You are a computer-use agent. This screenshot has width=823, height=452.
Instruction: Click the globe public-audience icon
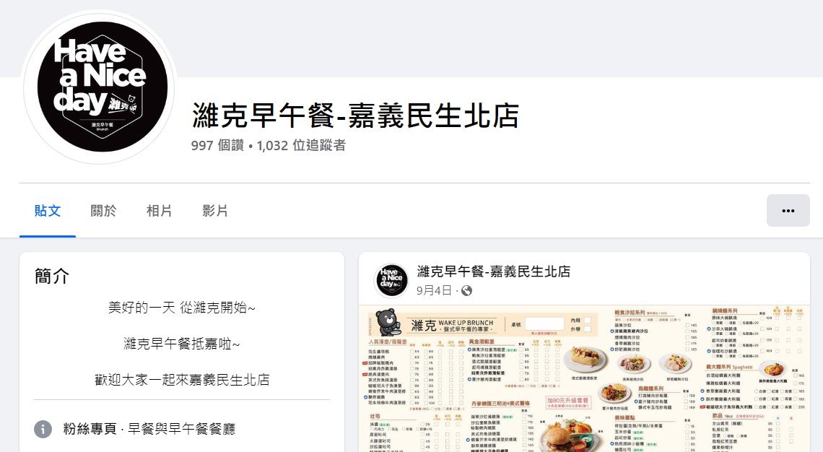tap(466, 291)
